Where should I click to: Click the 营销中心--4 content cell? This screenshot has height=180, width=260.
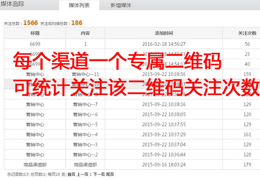pos(85,135)
